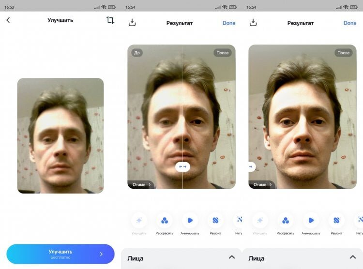
Task: Tap the Лица heading on the full После screen
Action: (257, 258)
